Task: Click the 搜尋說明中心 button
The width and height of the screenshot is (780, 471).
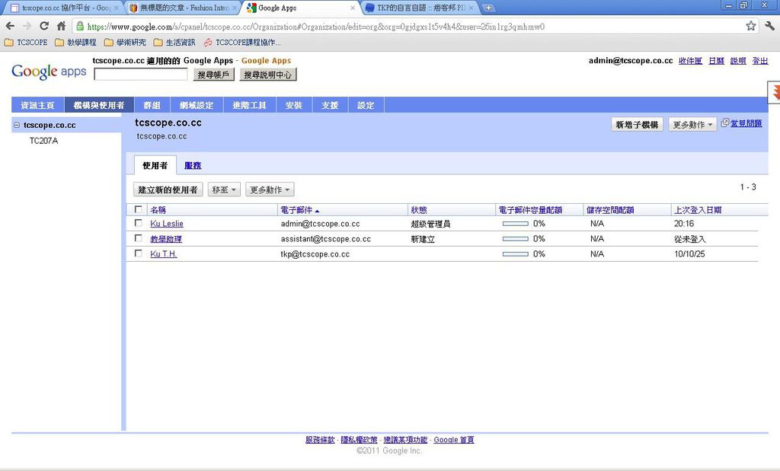Action: point(268,75)
